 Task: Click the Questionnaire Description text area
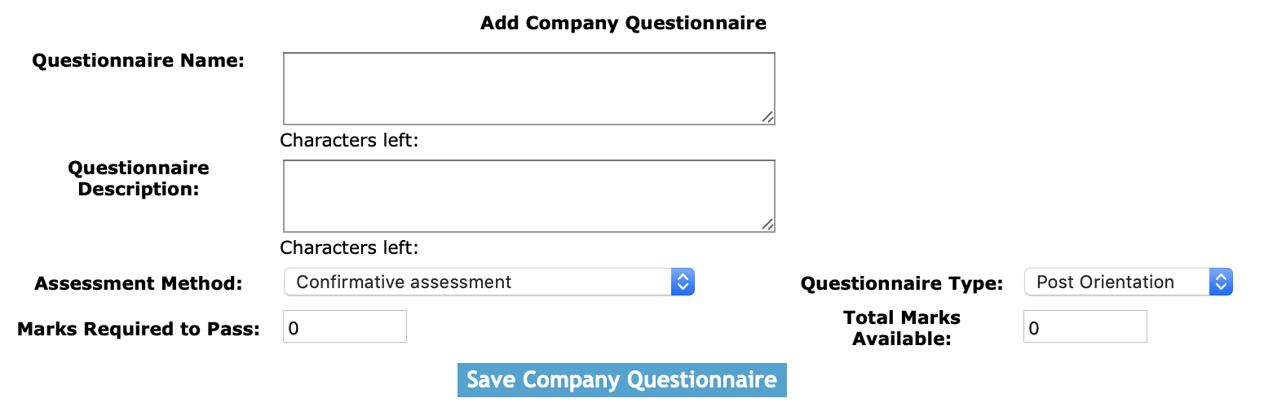click(x=528, y=195)
